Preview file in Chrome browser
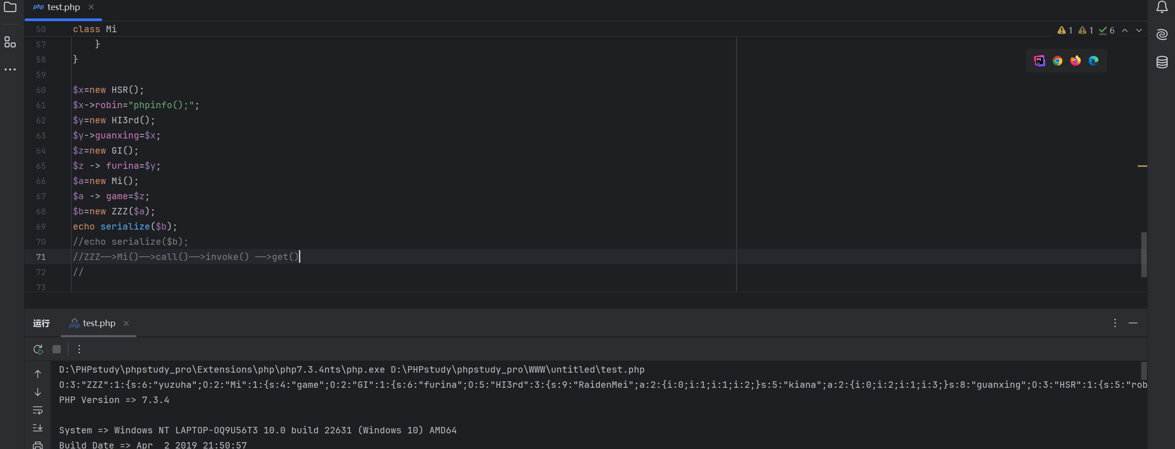Screen dimensions: 1175x449 click(x=1058, y=61)
